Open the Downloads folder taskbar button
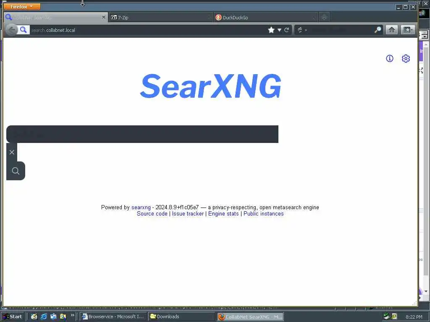The height and width of the screenshot is (322, 430). 182,317
